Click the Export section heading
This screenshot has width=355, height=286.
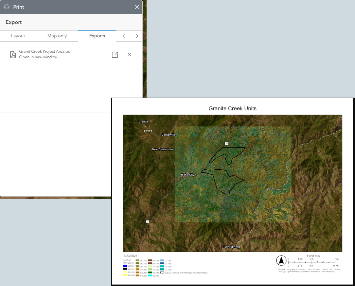[x=14, y=22]
